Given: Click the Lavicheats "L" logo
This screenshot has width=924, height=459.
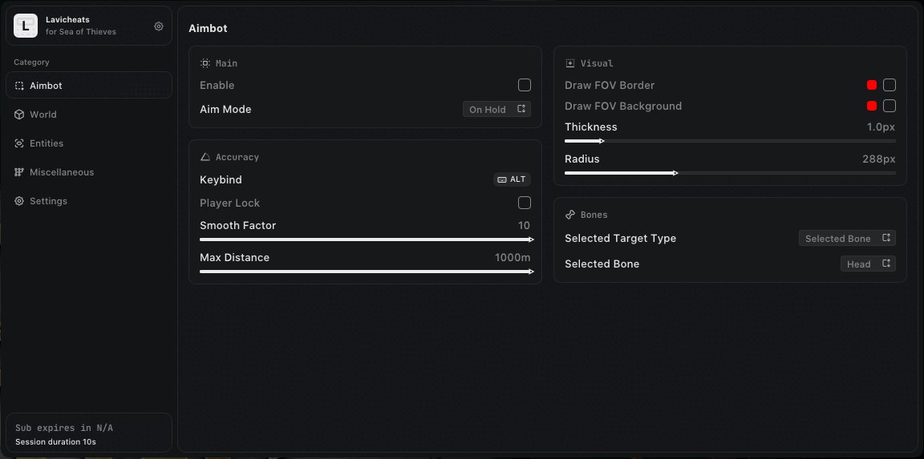Looking at the screenshot, I should click(x=26, y=26).
